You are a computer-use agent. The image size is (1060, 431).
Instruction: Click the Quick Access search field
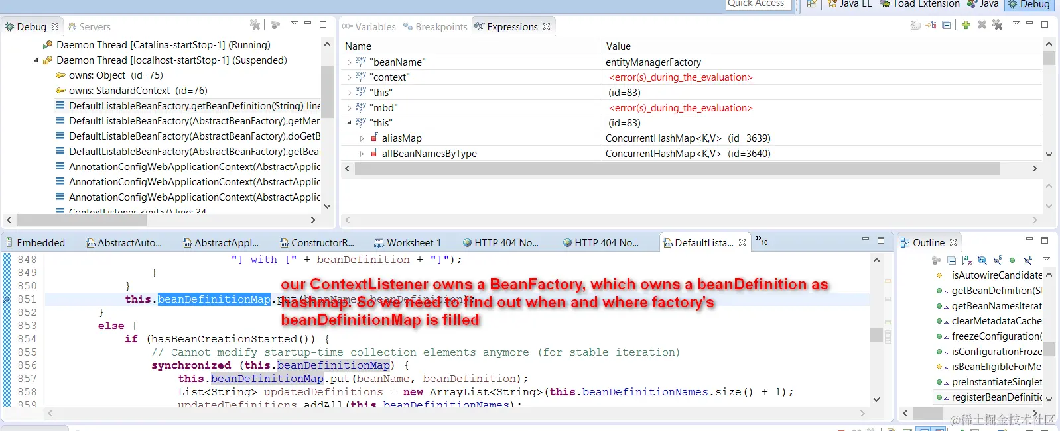[760, 4]
